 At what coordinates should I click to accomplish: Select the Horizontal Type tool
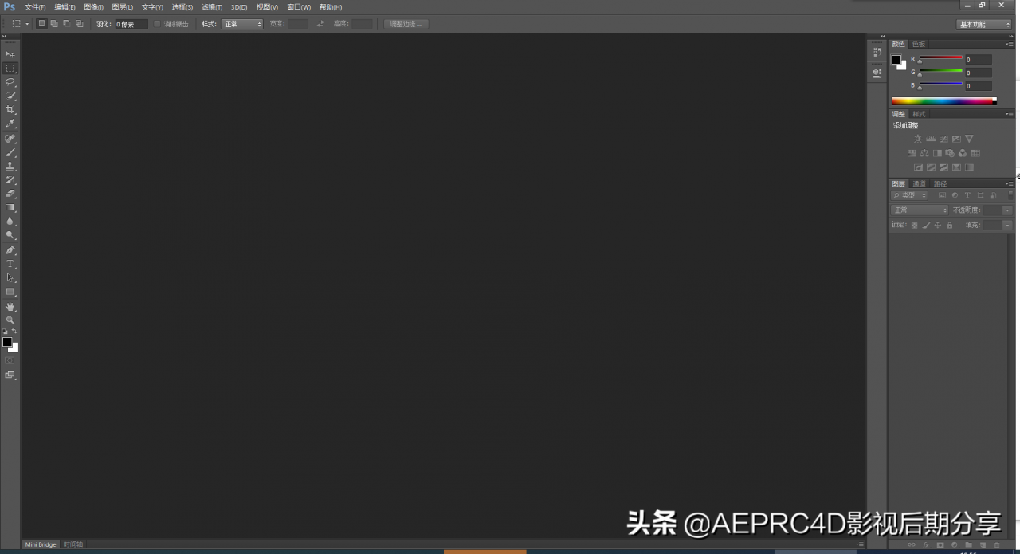click(10, 264)
